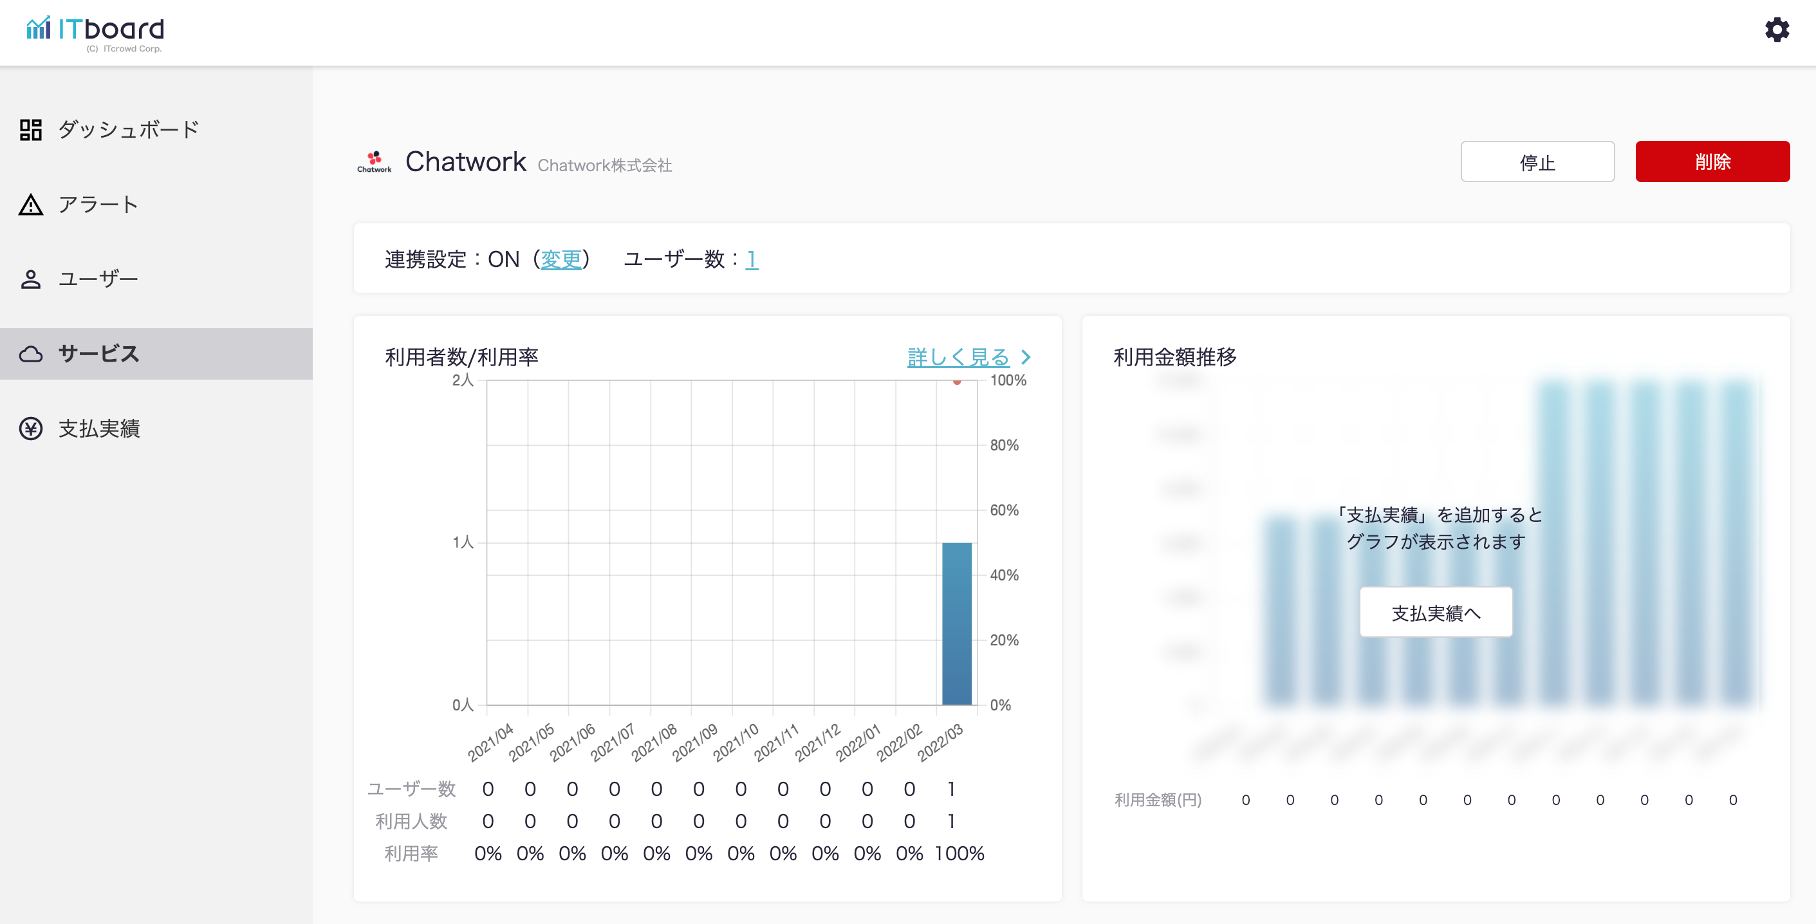Viewport: 1816px width, 924px height.
Task: Go to the アラート menu item
Action: [98, 205]
